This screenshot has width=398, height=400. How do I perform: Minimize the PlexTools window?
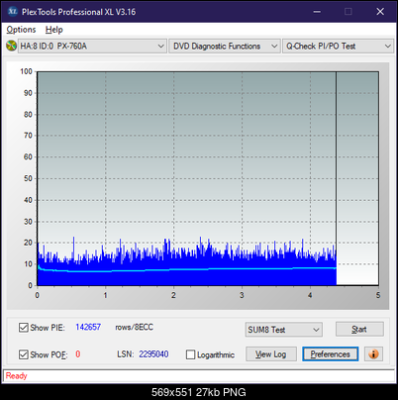(317, 12)
